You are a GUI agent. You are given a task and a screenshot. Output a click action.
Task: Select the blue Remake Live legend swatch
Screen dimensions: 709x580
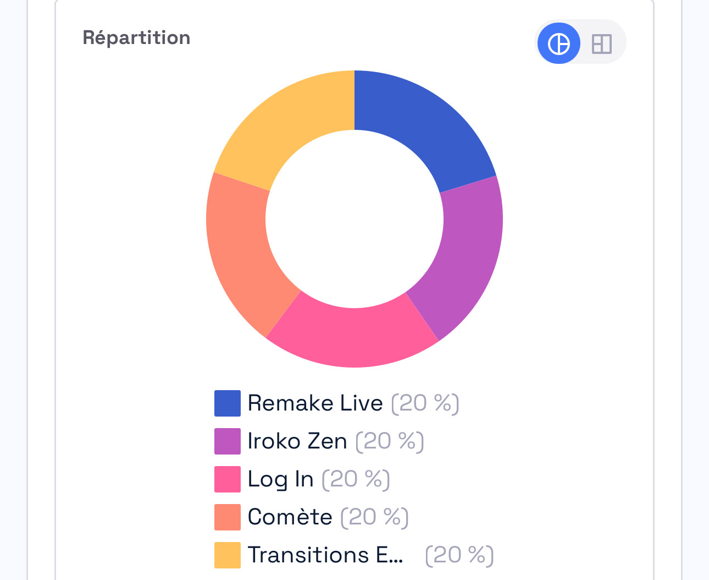[227, 403]
